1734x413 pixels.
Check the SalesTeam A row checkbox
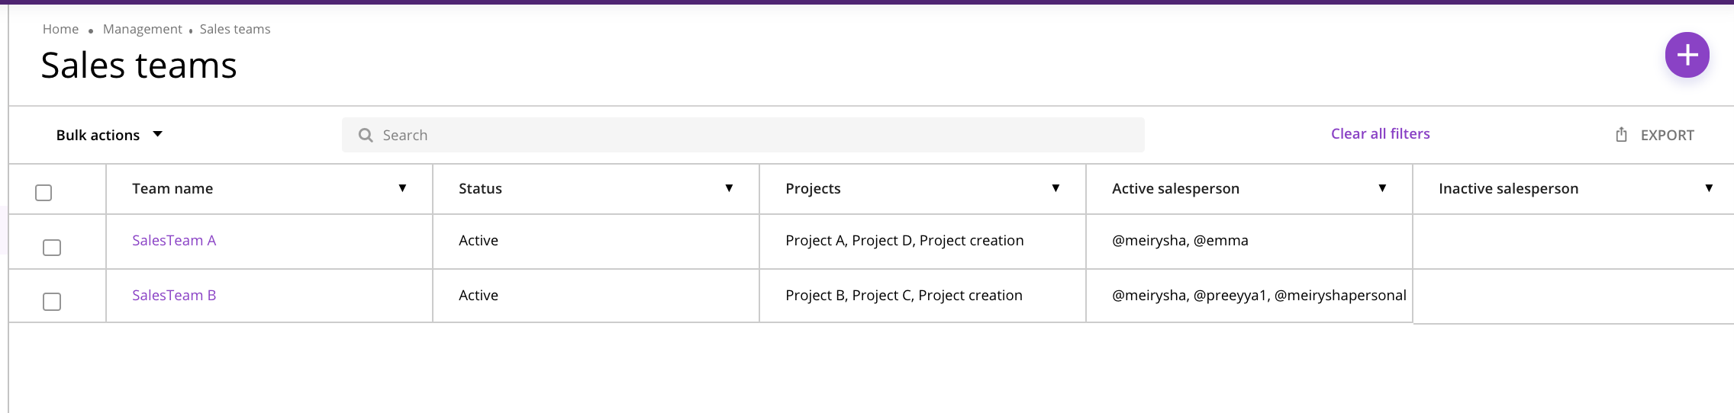pos(52,248)
